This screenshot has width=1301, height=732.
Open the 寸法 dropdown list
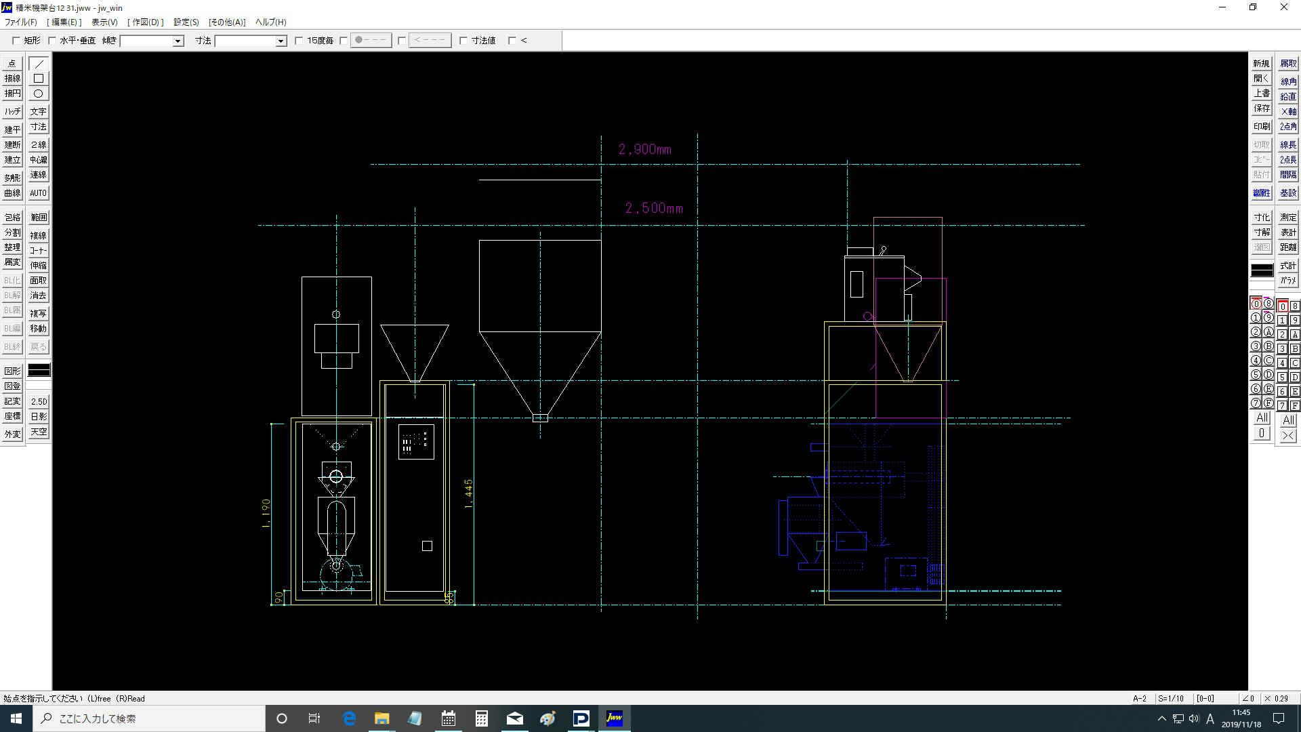pos(281,41)
